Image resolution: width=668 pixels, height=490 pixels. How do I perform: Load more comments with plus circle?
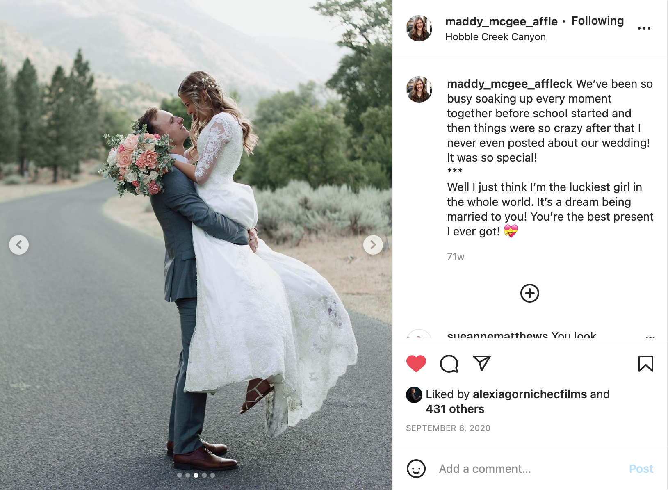coord(530,293)
